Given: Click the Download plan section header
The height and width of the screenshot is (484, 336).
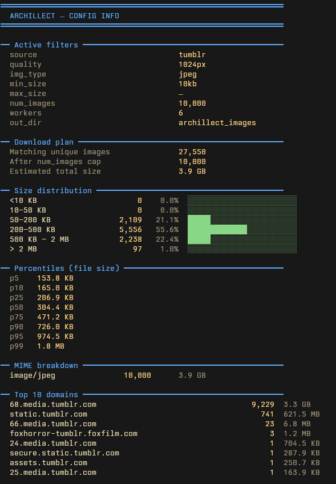Looking at the screenshot, I should tap(44, 142).
